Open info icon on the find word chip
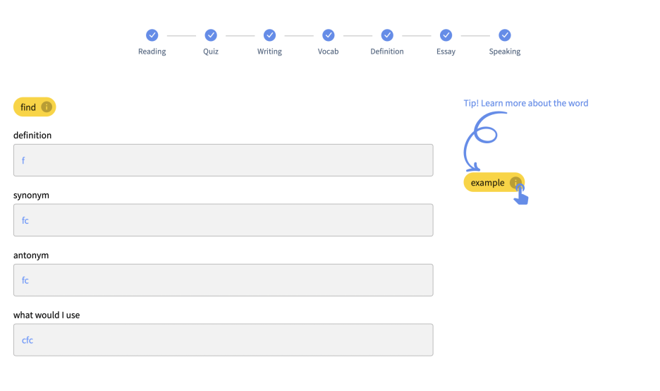The width and height of the screenshot is (660, 391). coord(47,107)
